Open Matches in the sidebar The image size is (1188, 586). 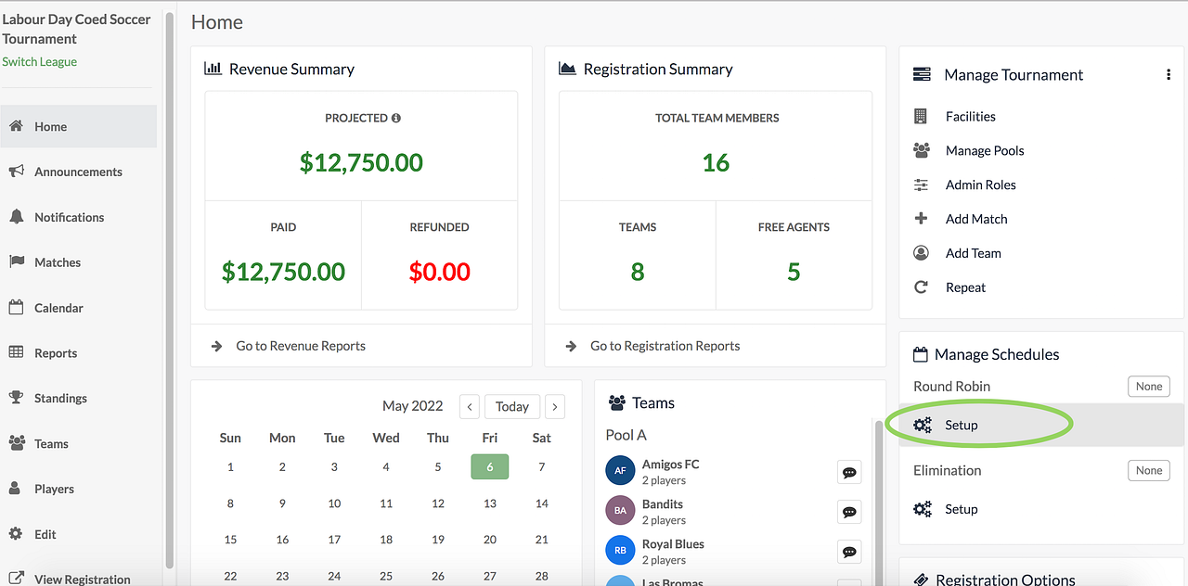[x=58, y=262]
